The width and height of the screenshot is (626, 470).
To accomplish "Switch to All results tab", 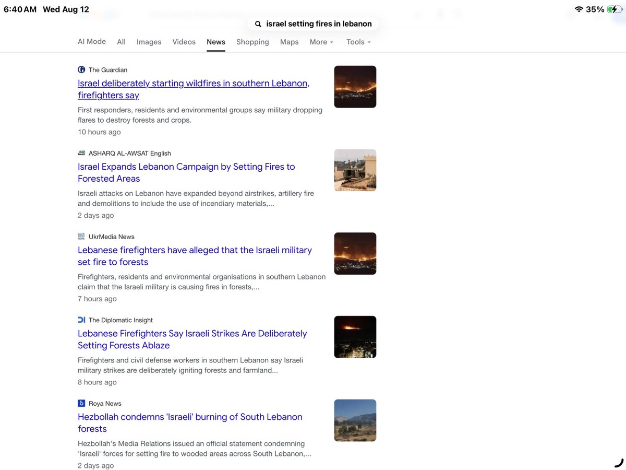I will tap(121, 42).
